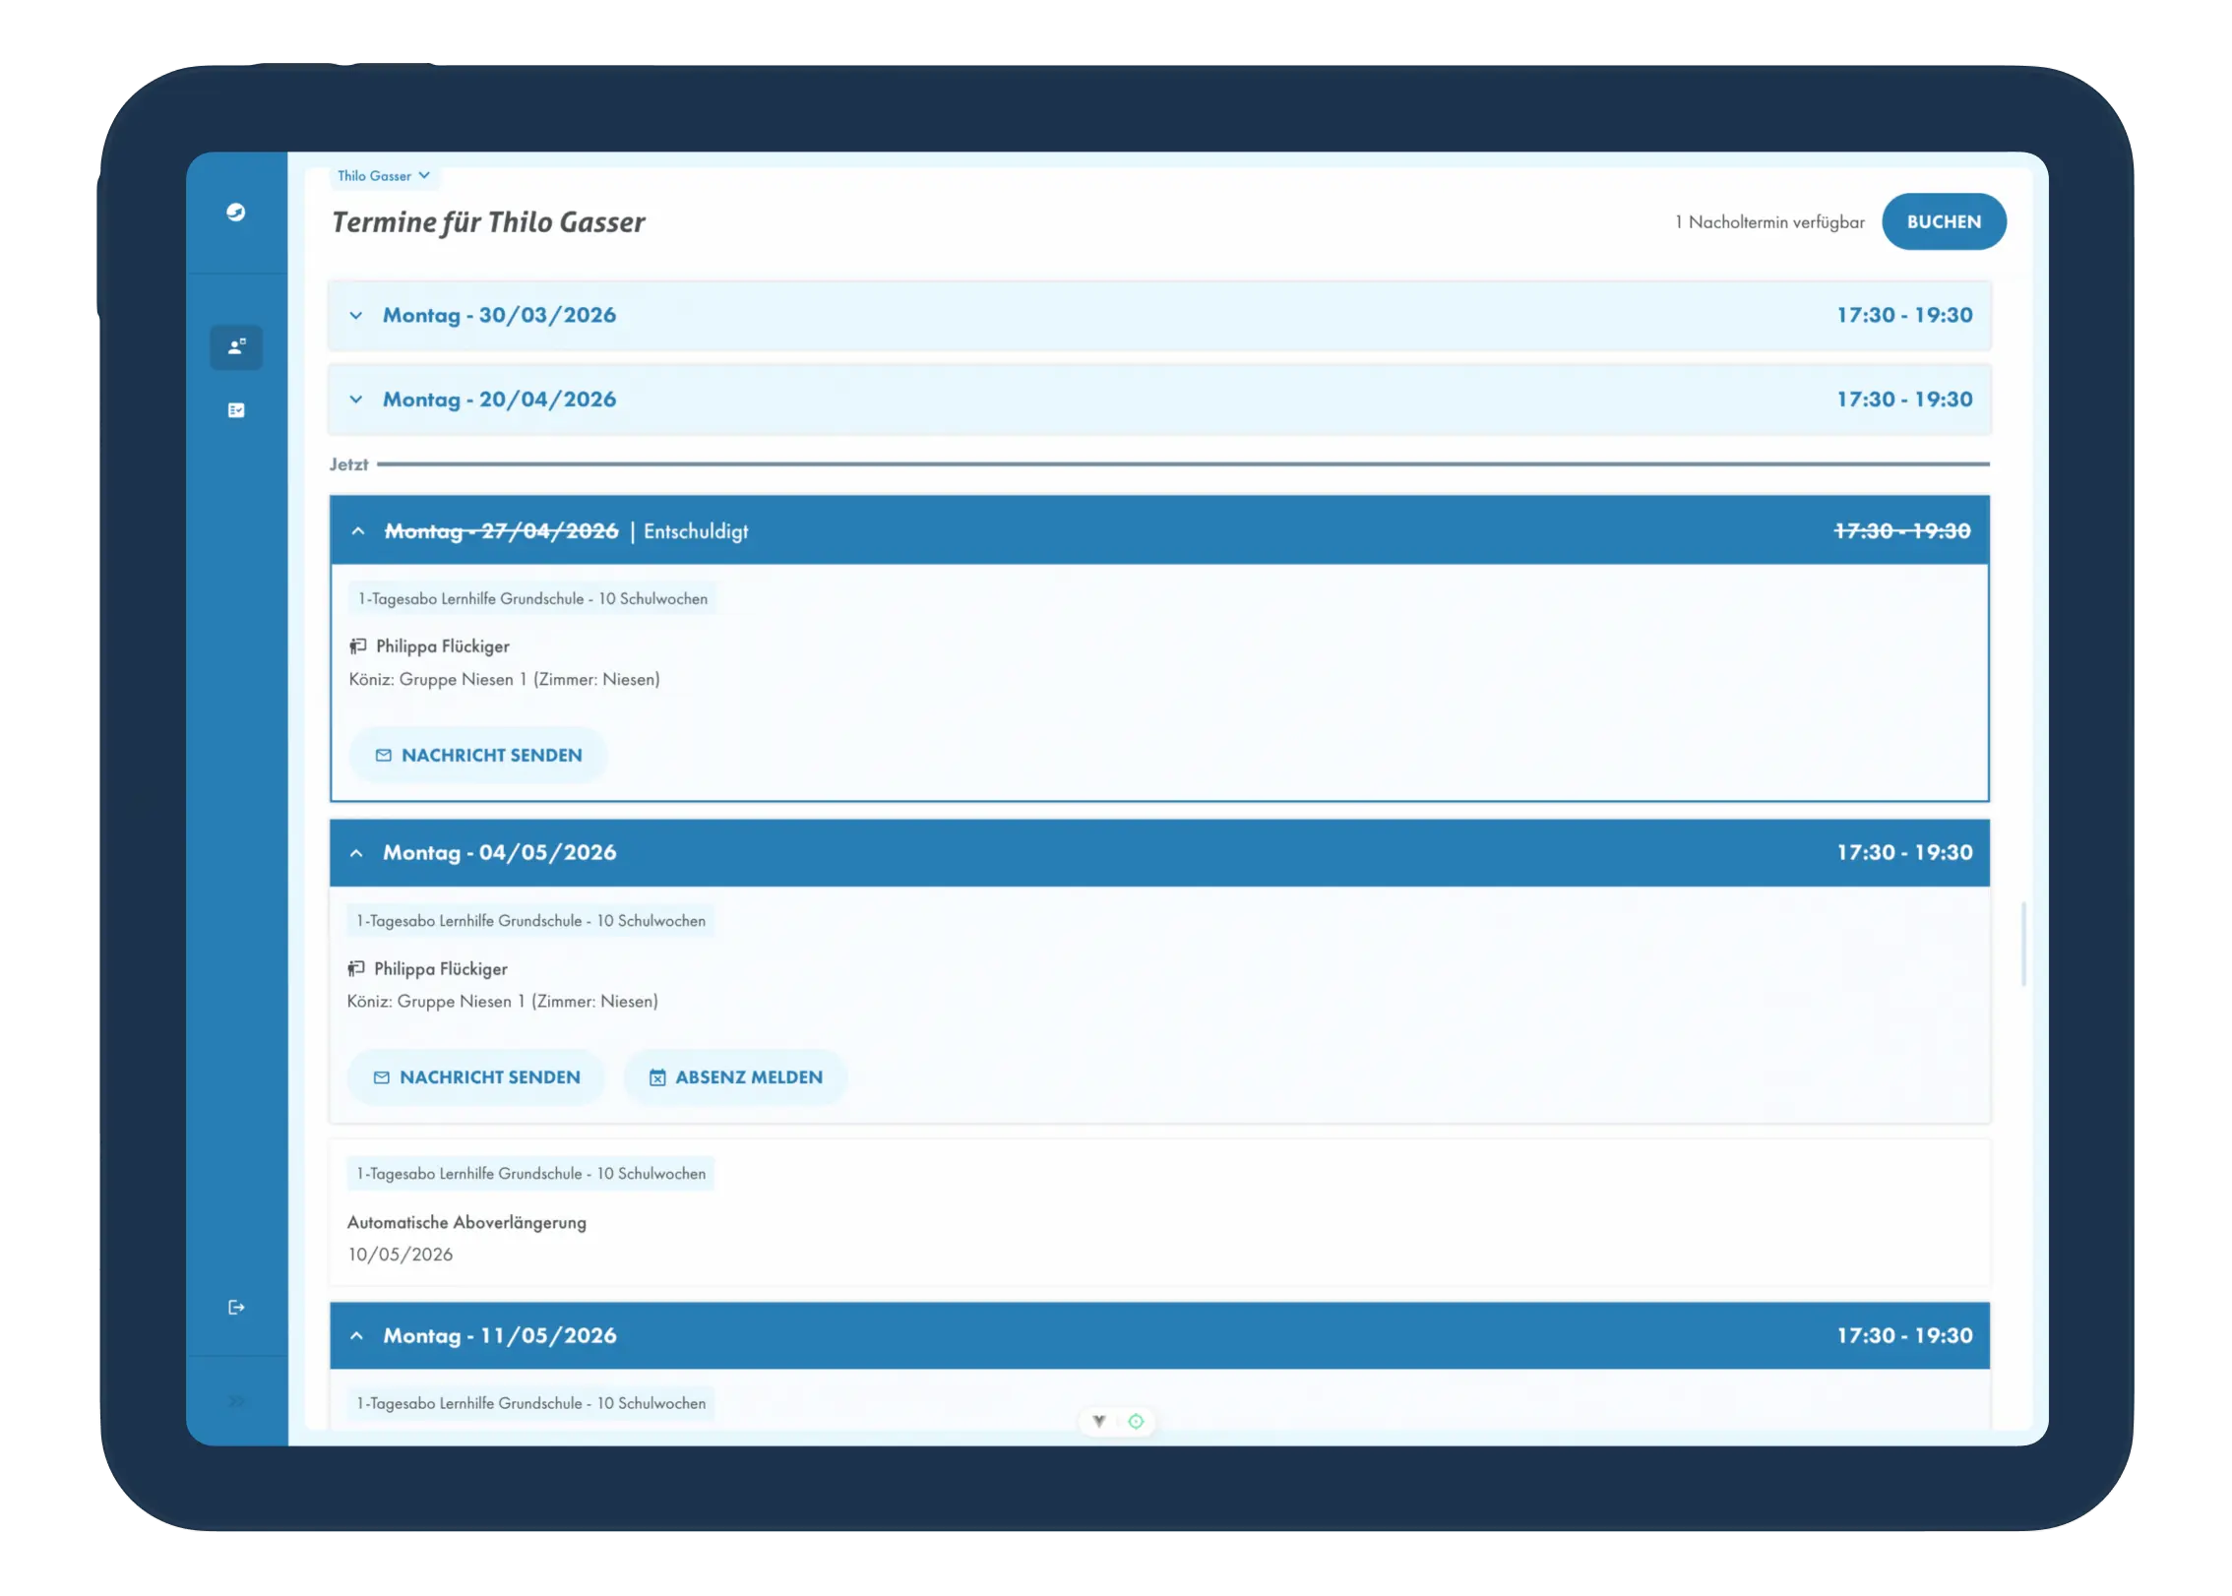The width and height of the screenshot is (2232, 1596).
Task: Open the checklist icon in the sidebar
Action: tap(236, 410)
